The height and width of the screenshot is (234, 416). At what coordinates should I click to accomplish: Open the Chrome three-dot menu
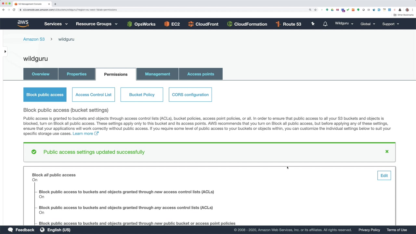pyautogui.click(x=413, y=10)
